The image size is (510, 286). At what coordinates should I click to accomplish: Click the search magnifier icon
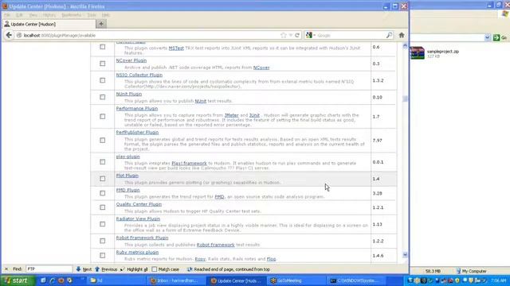[389, 35]
